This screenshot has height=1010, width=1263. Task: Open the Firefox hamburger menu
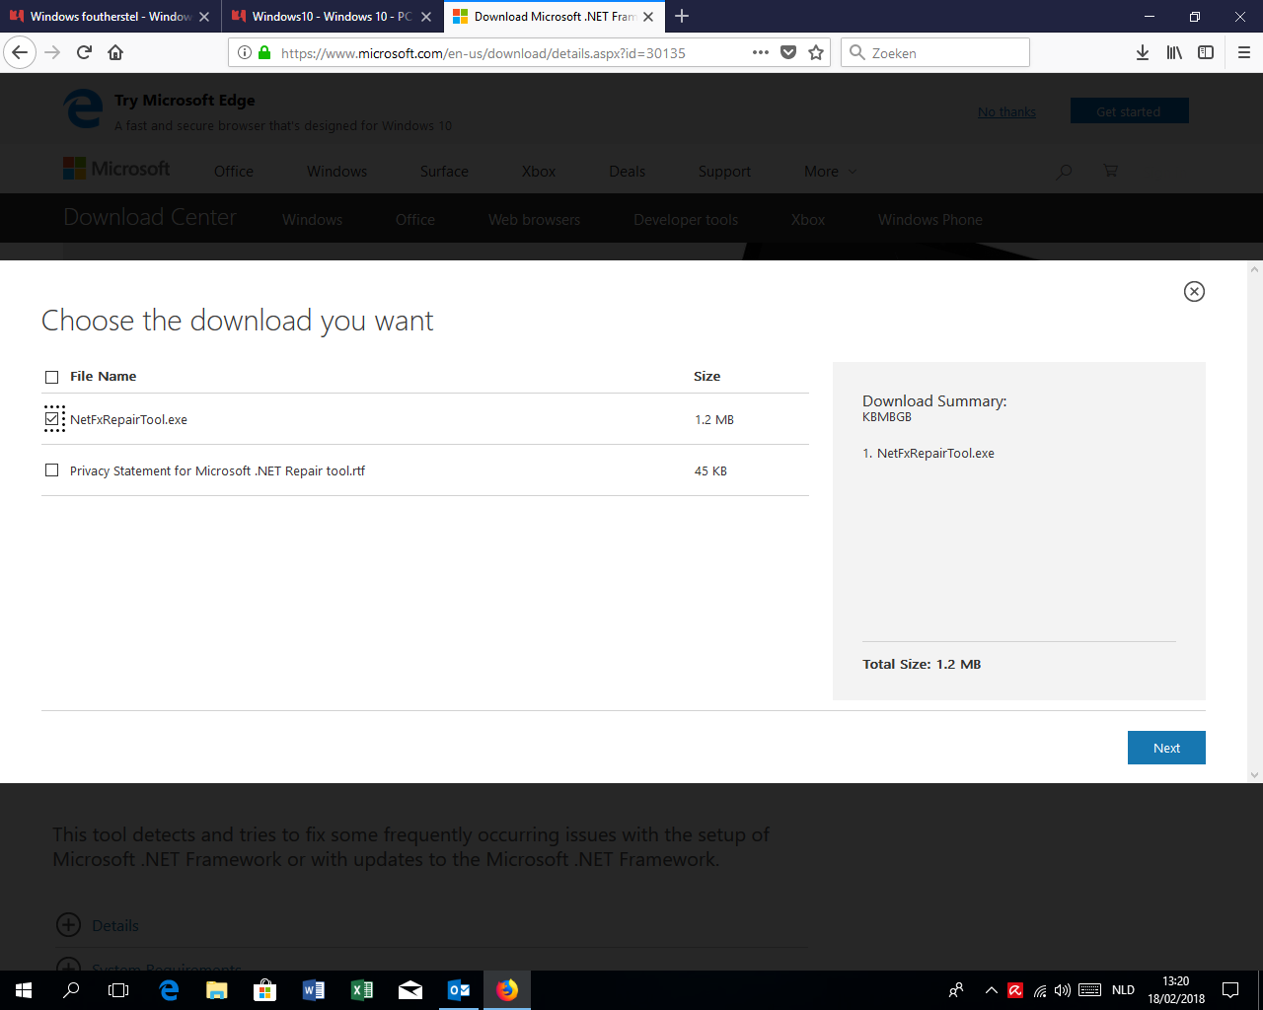click(x=1244, y=52)
